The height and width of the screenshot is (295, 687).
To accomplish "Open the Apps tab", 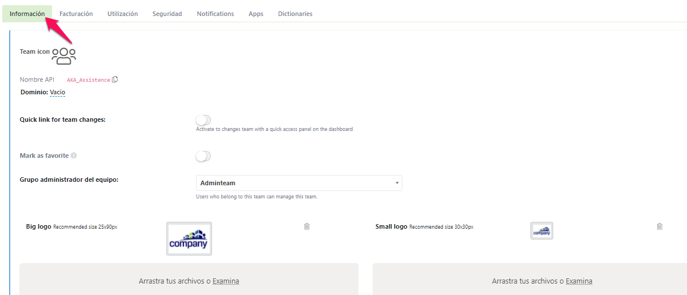I will tap(256, 14).
